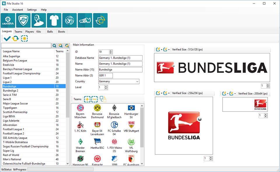
Task: Click the large 256x256 Bundesliga logo preview
Action: pyautogui.click(x=184, y=126)
